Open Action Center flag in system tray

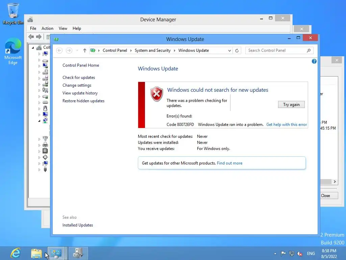point(283,253)
